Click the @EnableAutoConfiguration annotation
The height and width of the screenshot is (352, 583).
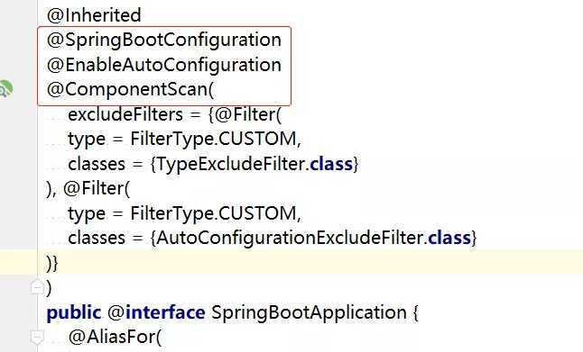pos(164,65)
